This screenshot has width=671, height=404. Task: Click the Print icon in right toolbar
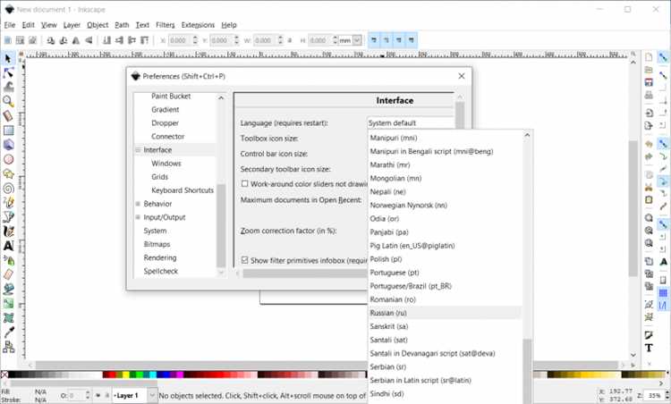coord(649,95)
